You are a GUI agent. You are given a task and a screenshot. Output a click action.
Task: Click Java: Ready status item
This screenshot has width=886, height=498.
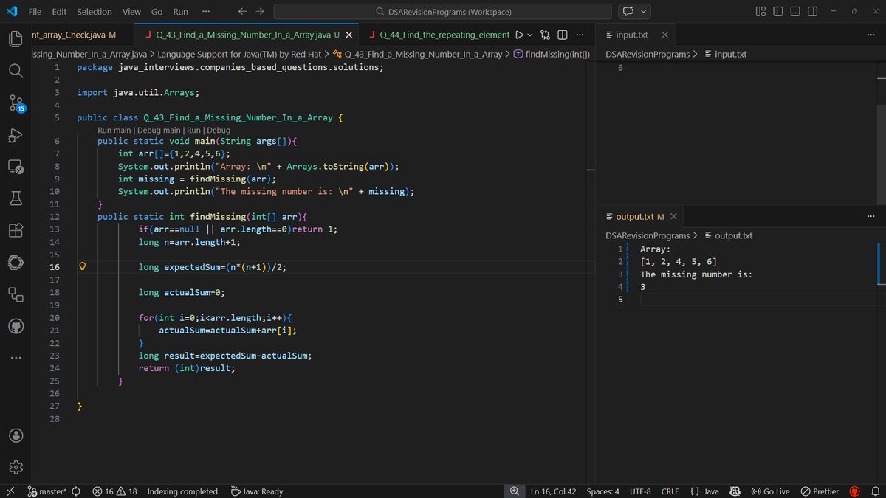[x=256, y=491]
